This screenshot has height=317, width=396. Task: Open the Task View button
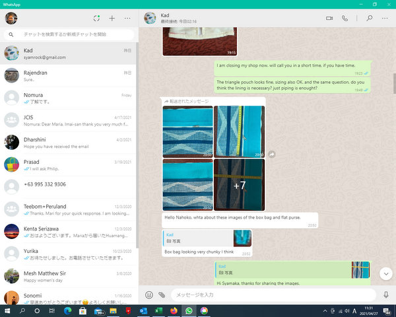(52, 311)
